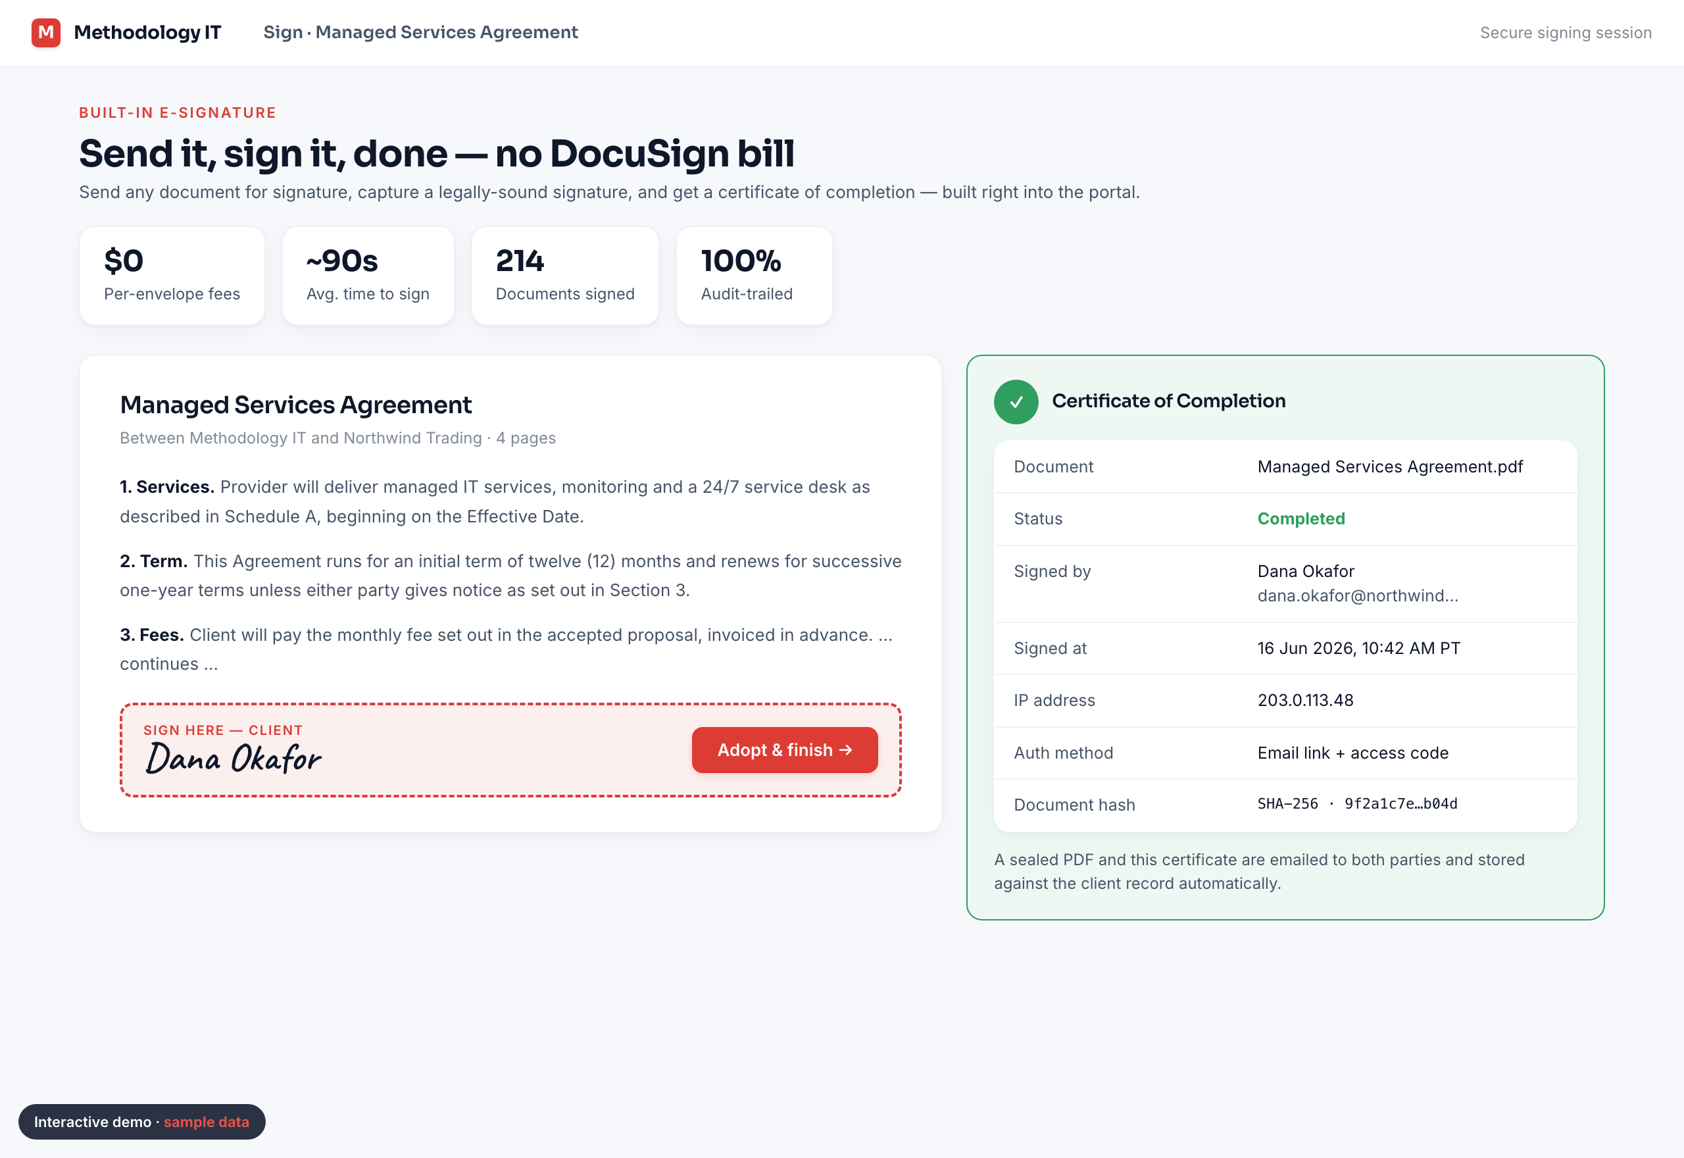This screenshot has height=1158, width=1684.
Task: Select the 100% Audit-trailed card
Action: point(753,276)
